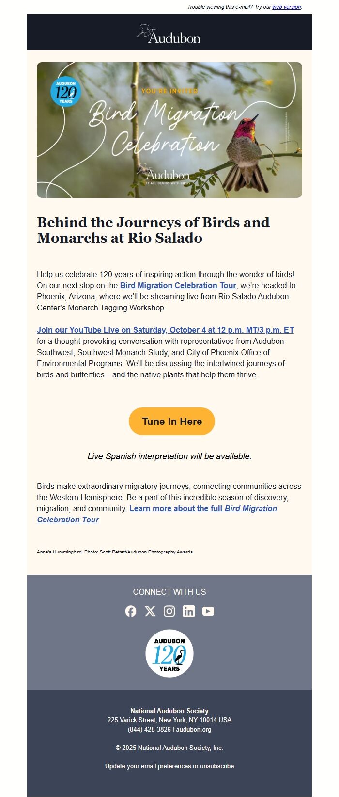
Task: Follow the Join our YouTube Live link
Action: tap(165, 330)
